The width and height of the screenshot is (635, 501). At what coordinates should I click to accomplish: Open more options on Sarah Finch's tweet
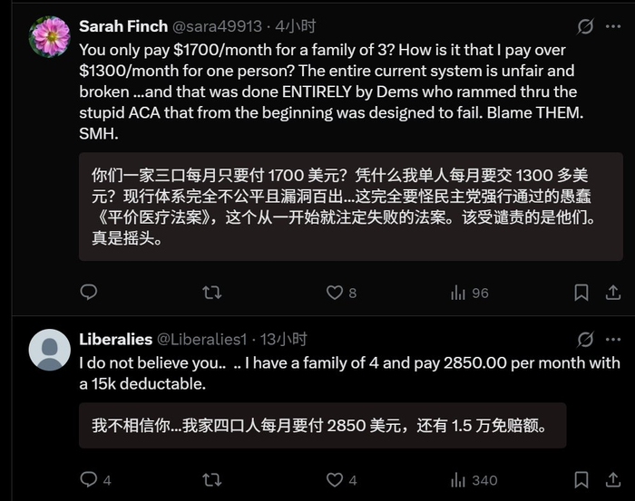(x=614, y=26)
